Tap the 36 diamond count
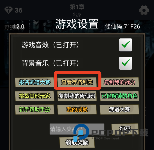The width and height of the screenshot is (154, 150). 19,10
